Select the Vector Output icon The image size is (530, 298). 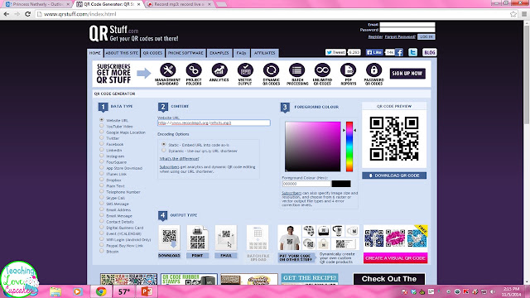click(245, 70)
